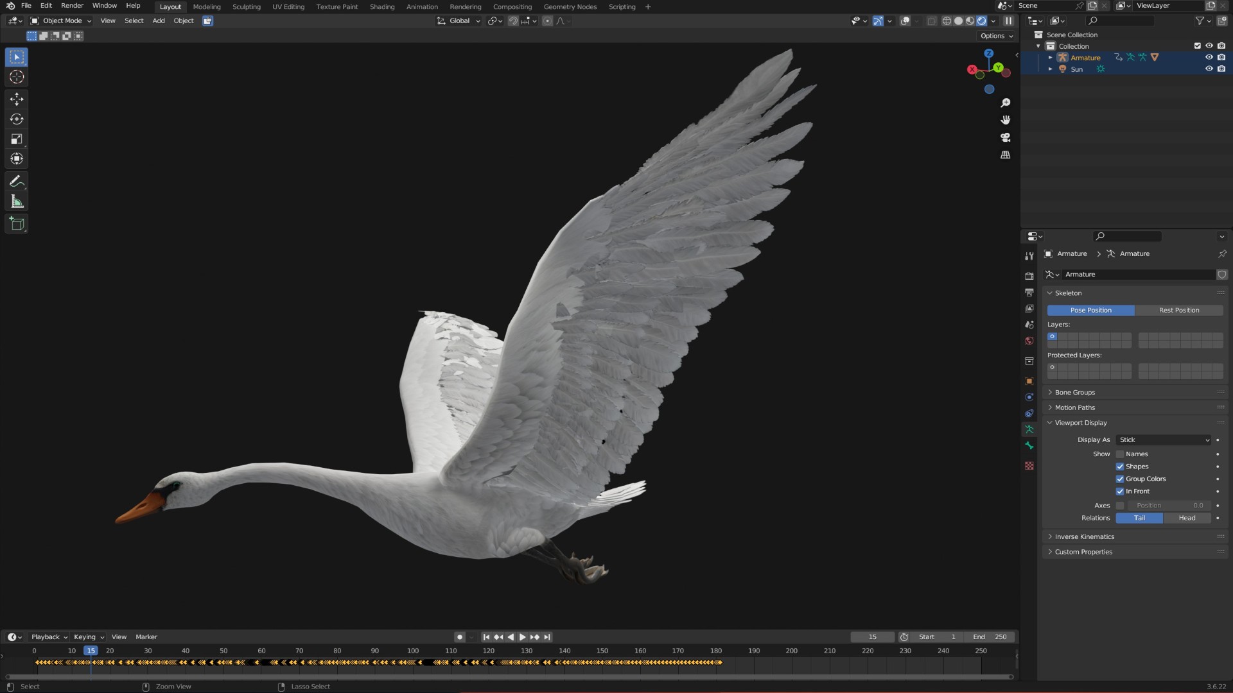Click the timeline horizontal scrollbar
The height and width of the screenshot is (693, 1233).
coord(509,677)
